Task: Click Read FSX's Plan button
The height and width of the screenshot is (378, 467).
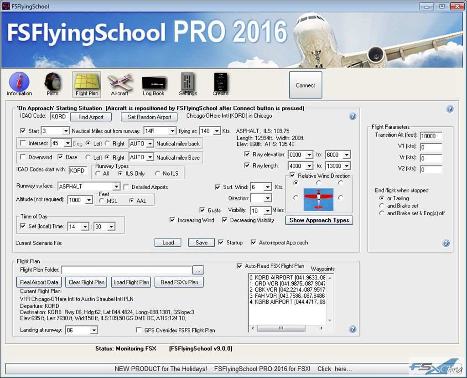Action: click(179, 282)
